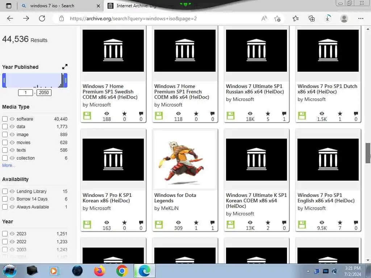Expand the Year Published histogram
The height and width of the screenshot is (278, 371).
pos(65,67)
